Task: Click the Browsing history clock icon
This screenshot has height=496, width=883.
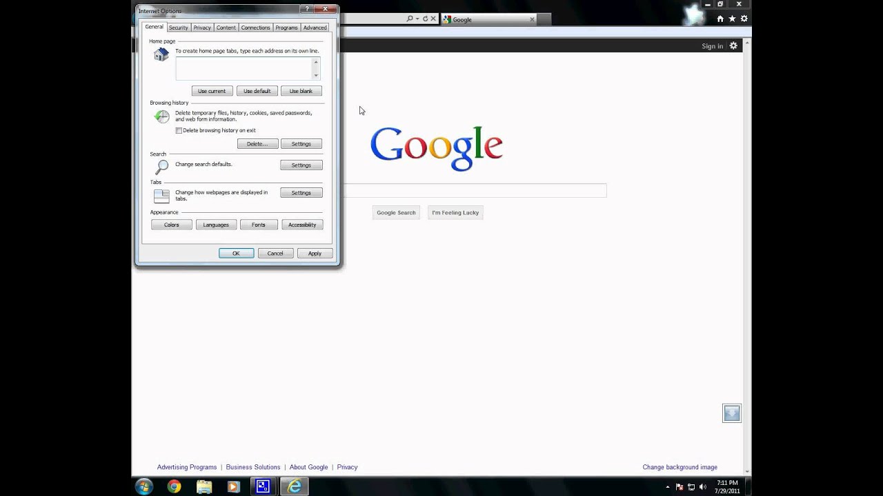Action: (x=161, y=116)
